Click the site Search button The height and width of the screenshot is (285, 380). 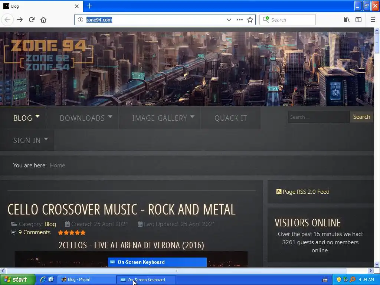[361, 117]
